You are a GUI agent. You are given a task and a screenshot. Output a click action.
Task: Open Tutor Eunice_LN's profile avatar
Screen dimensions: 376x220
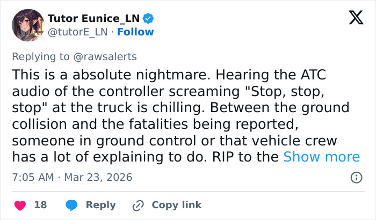(28, 25)
